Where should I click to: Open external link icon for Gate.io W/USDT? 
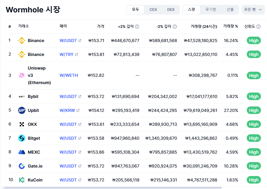[80, 166]
